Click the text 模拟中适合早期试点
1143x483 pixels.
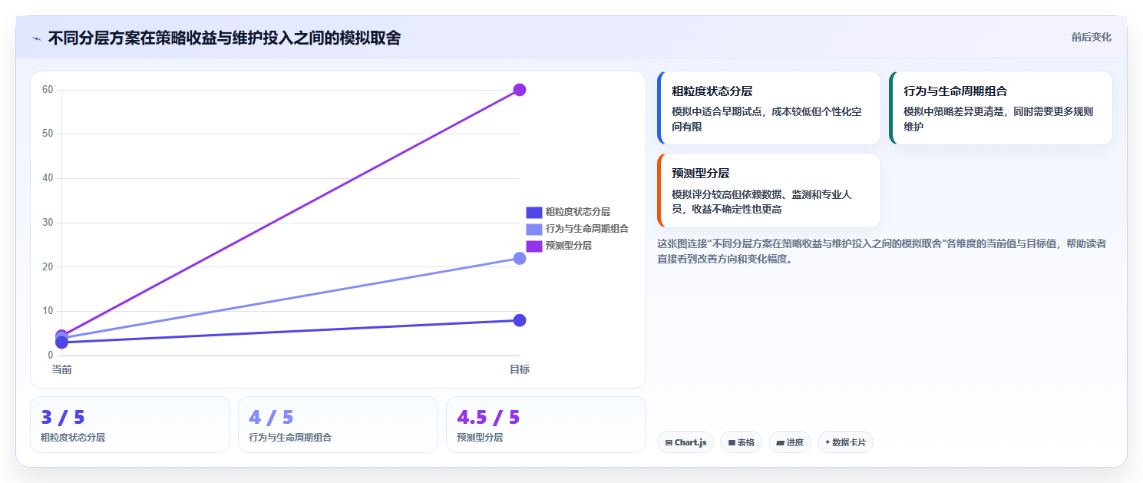click(715, 111)
